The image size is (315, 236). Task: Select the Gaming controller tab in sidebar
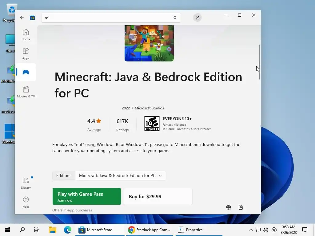(x=26, y=72)
